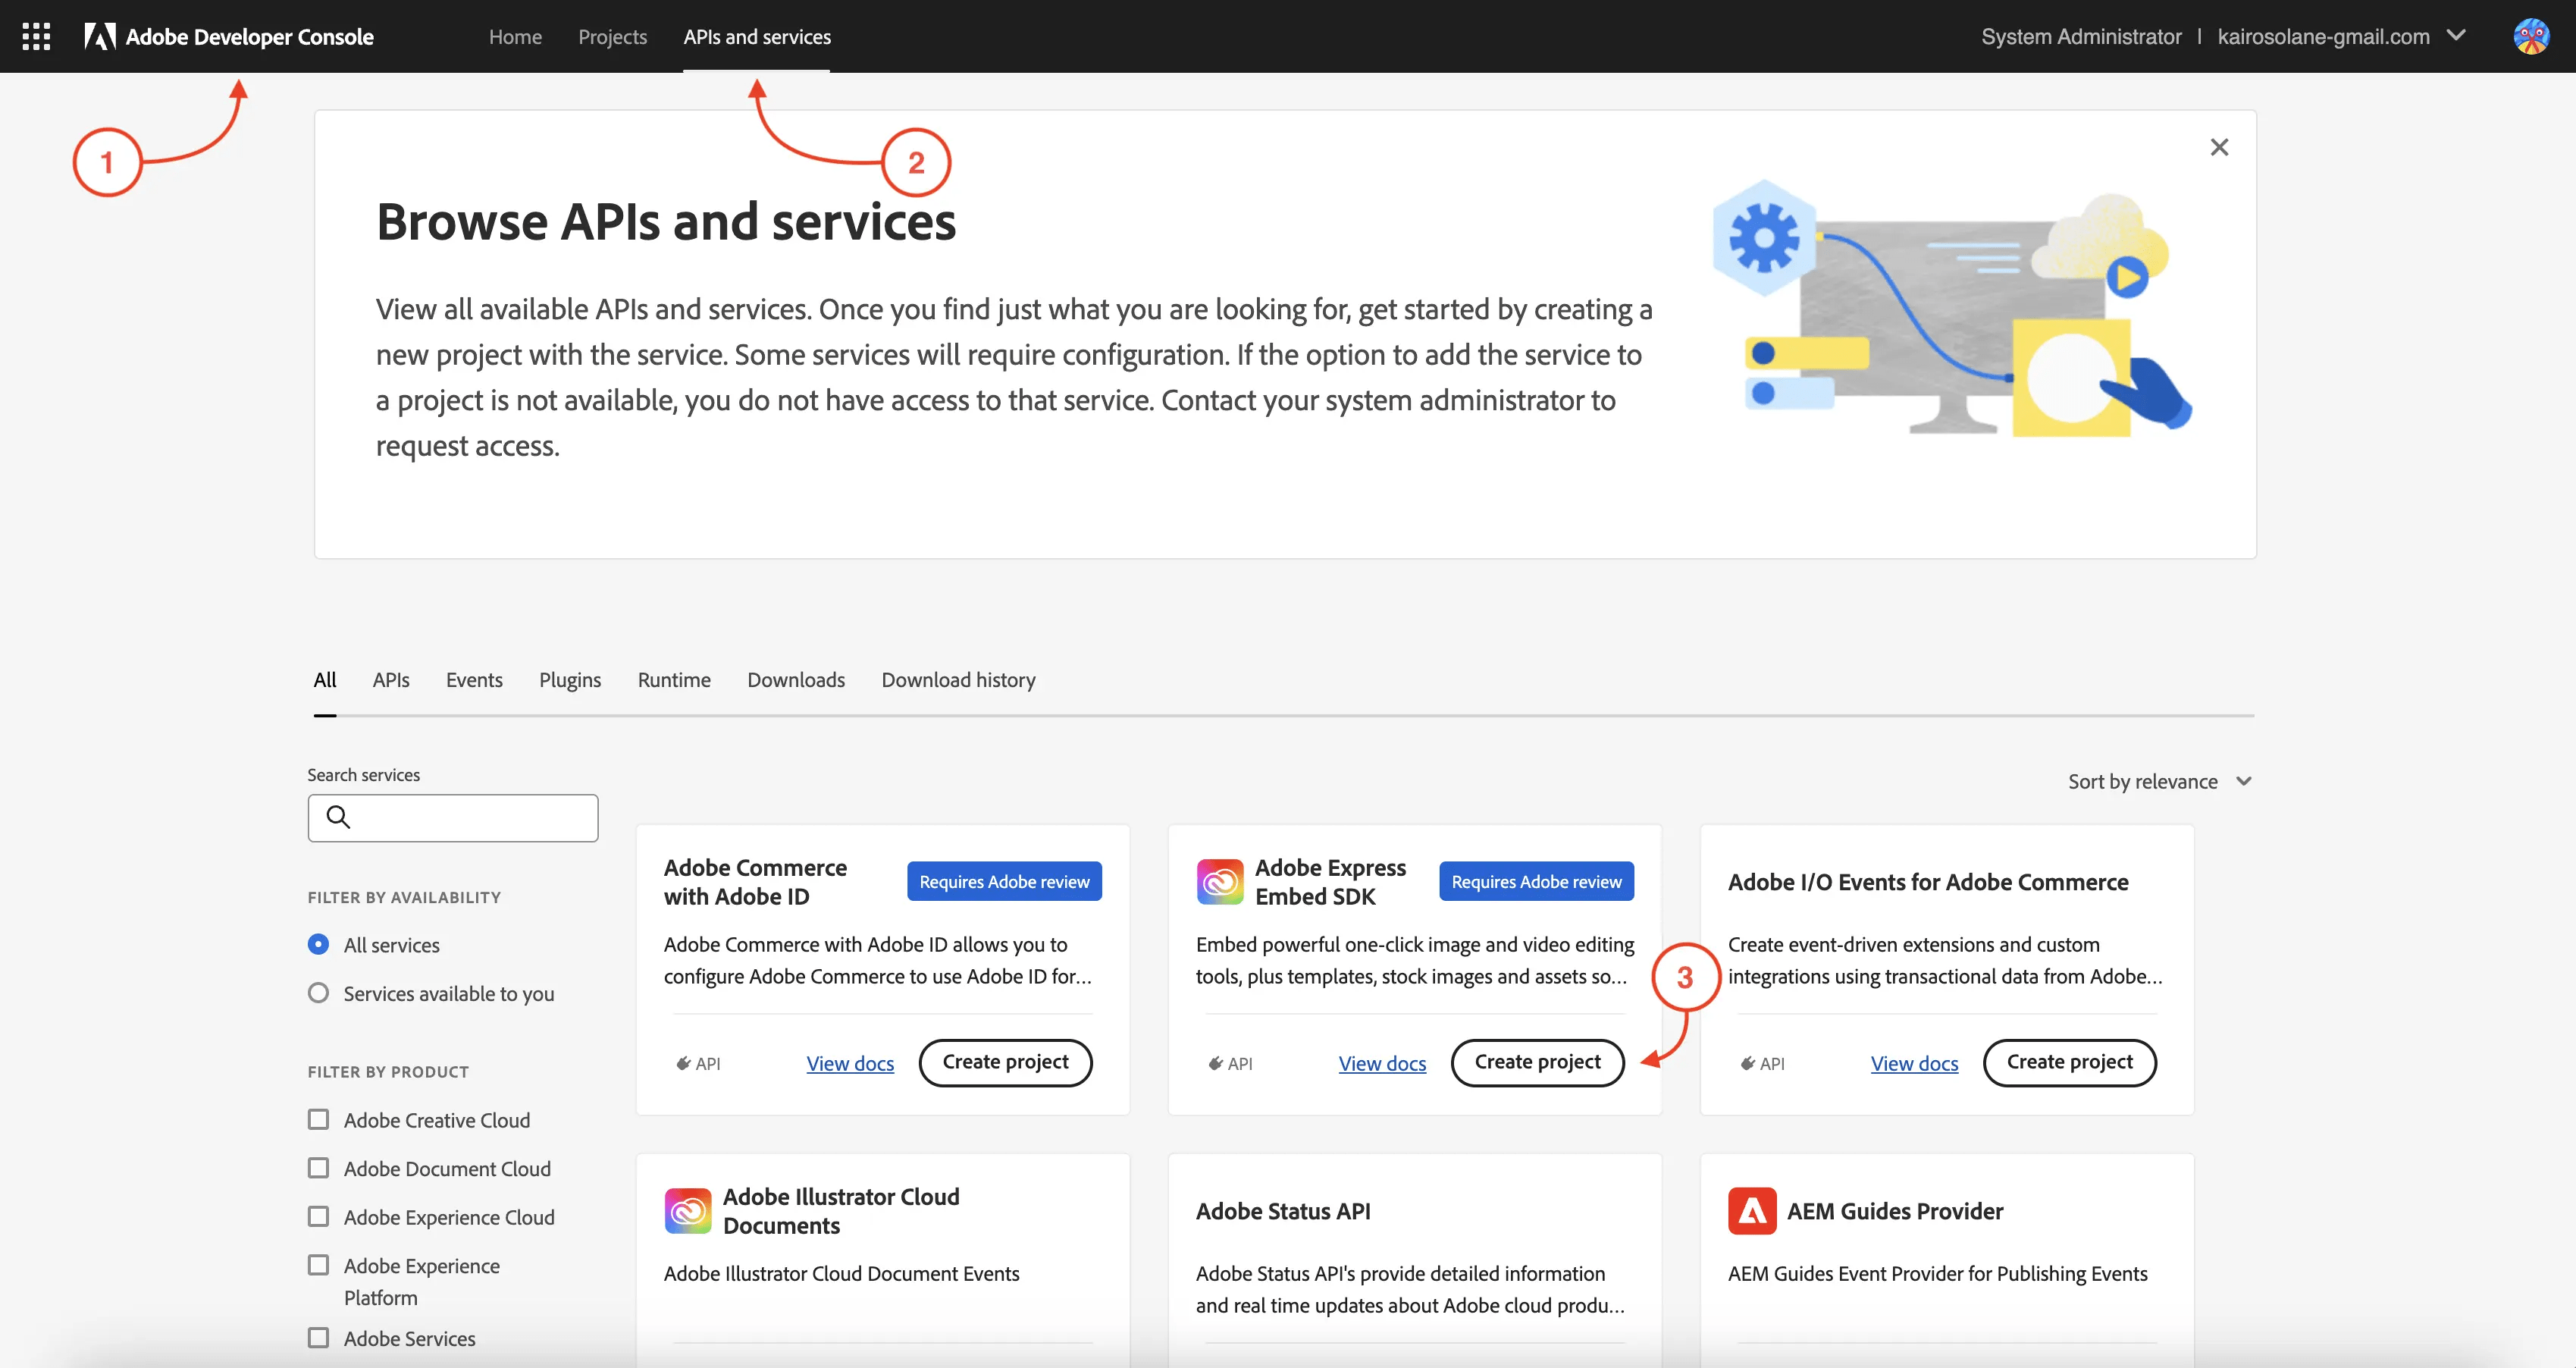Switch to the Download history tab

point(958,680)
